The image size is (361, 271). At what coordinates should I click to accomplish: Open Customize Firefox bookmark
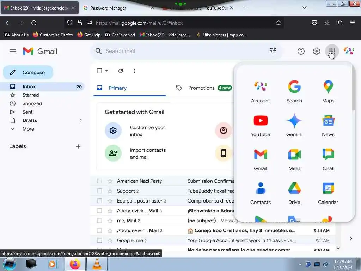tap(53, 35)
